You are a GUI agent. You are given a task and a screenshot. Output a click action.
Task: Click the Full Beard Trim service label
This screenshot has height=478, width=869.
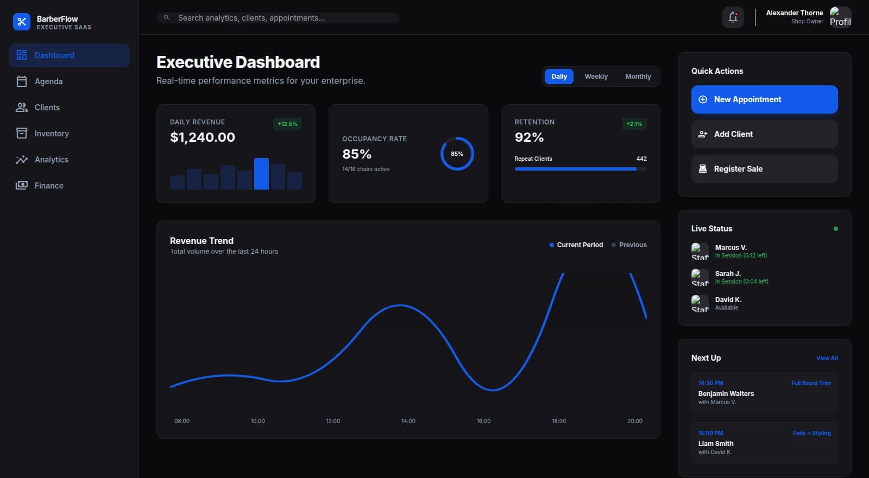tap(811, 383)
